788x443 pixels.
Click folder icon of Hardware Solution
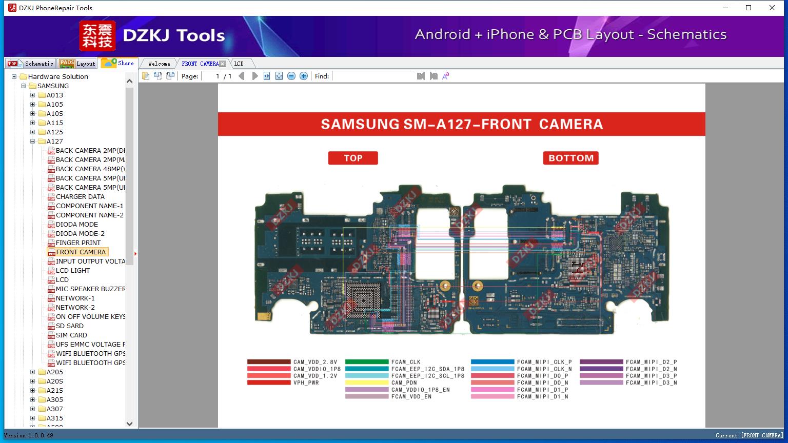pos(24,77)
